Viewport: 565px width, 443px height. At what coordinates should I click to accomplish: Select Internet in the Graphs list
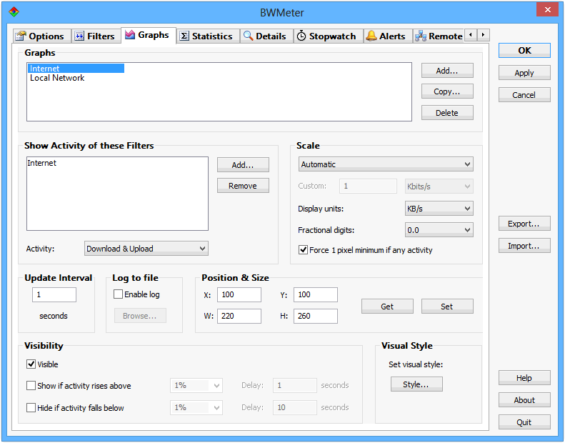(x=76, y=69)
